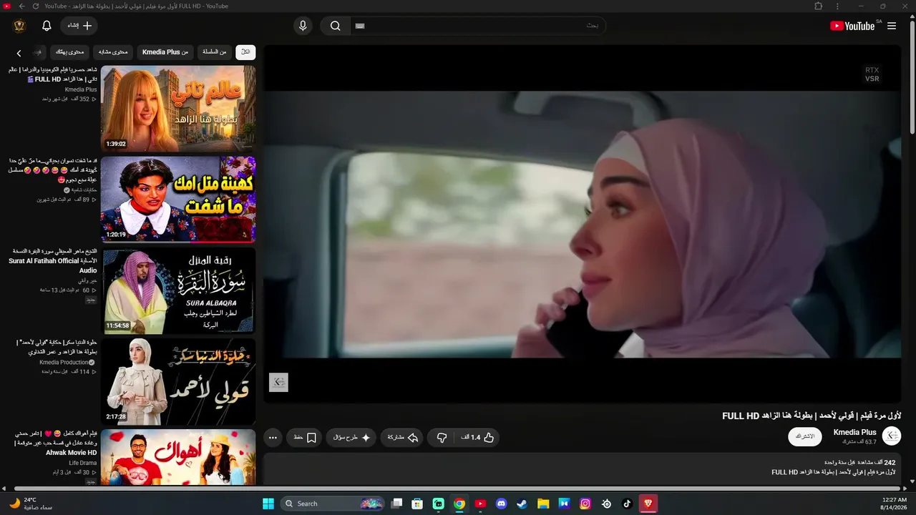Start voice search with microphone icon

click(x=303, y=26)
